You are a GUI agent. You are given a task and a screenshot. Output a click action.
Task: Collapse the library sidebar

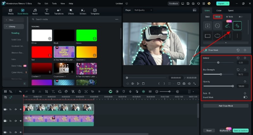tap(25, 84)
